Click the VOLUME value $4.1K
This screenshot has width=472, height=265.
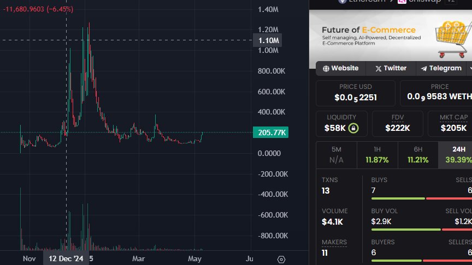pos(332,222)
